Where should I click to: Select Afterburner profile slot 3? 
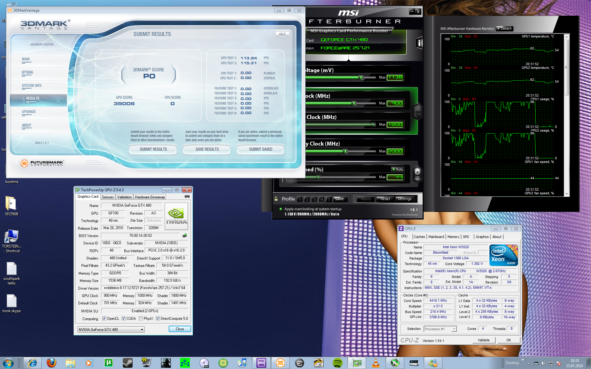[x=314, y=199]
